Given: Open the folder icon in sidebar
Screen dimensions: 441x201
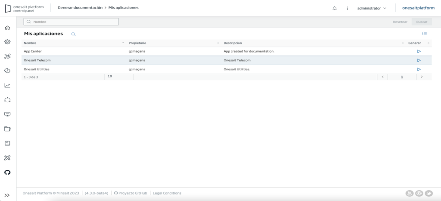Looking at the screenshot, I should click(x=7, y=129).
